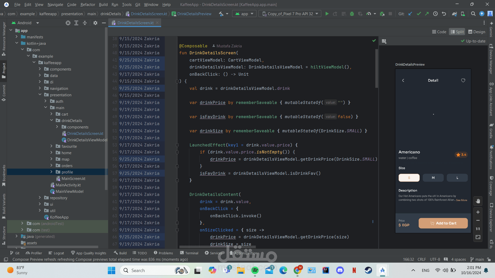Run the app with green play button
The height and width of the screenshot is (278, 495).
click(327, 14)
